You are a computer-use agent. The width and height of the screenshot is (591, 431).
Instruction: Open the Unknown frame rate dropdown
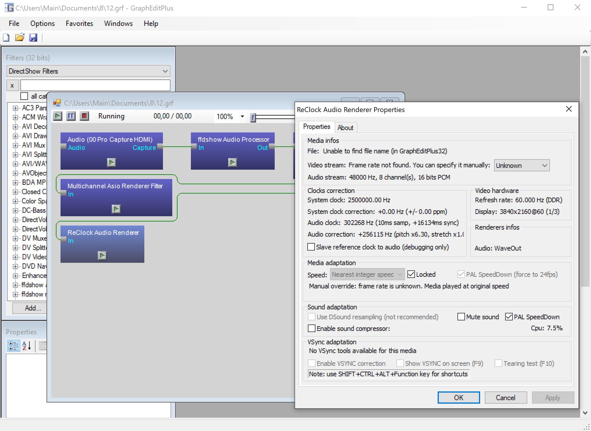click(521, 165)
